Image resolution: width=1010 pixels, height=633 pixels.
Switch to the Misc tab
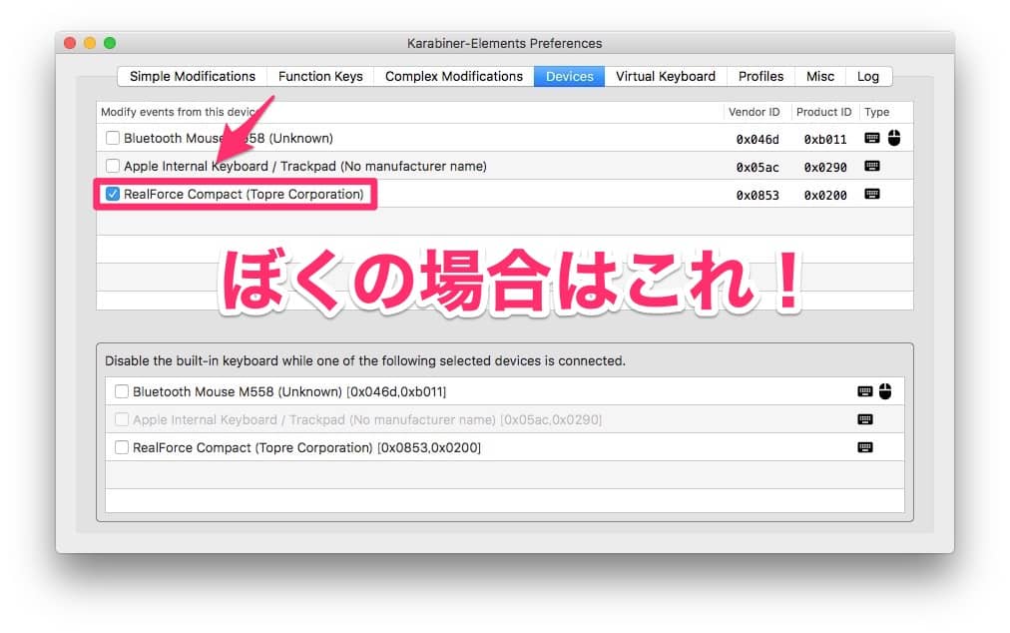pos(820,76)
